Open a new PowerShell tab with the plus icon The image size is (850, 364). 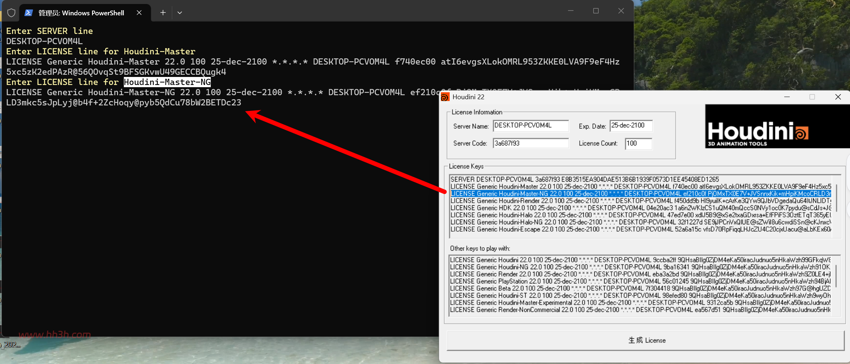(x=163, y=13)
